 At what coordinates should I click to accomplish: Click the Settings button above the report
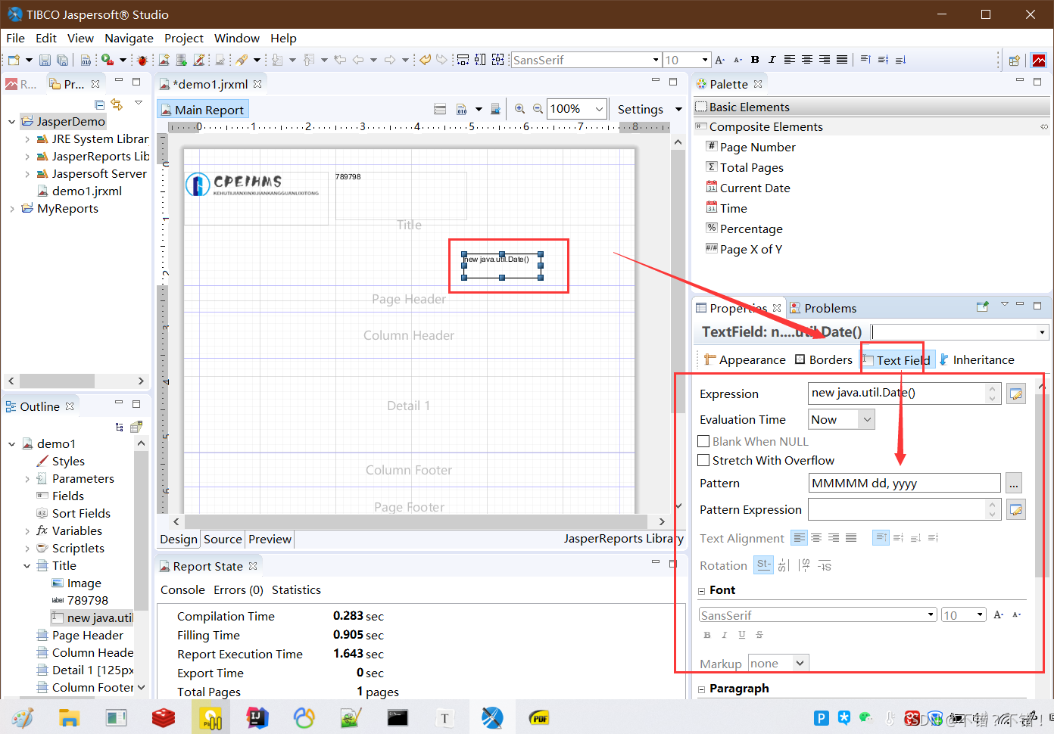click(641, 109)
